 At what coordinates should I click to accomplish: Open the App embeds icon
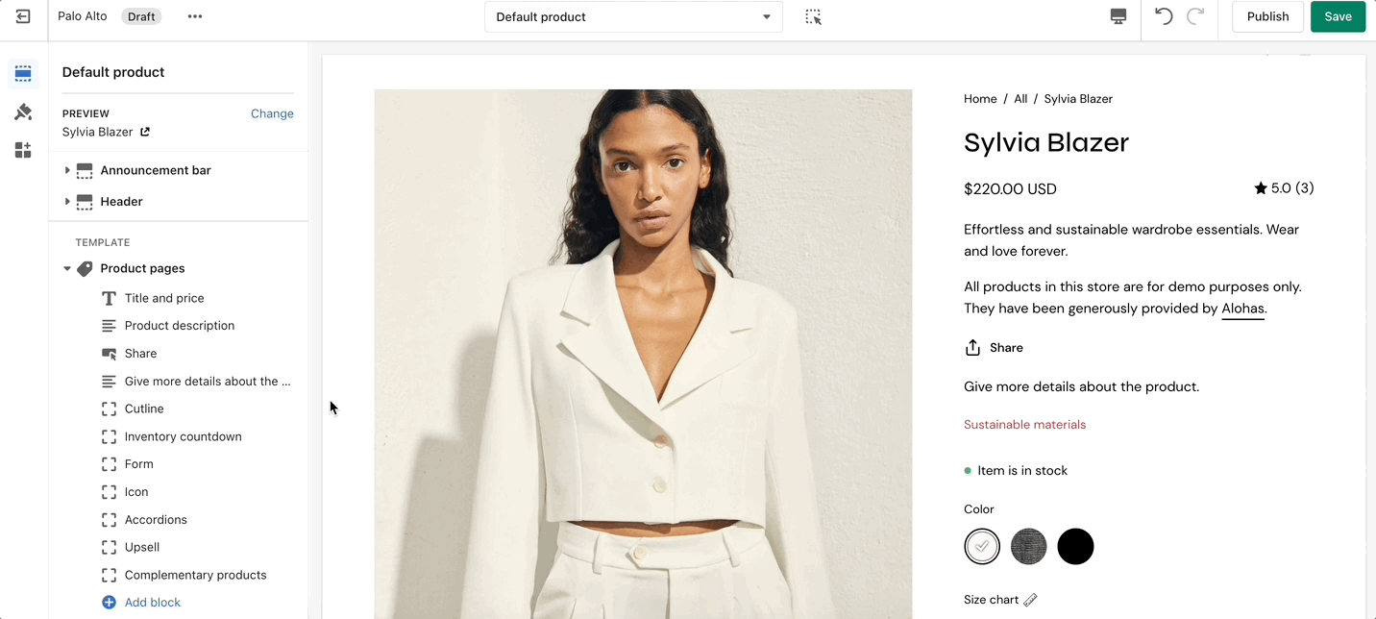(23, 150)
